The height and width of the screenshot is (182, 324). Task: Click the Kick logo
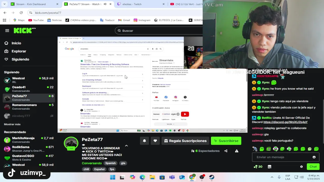pos(25,30)
